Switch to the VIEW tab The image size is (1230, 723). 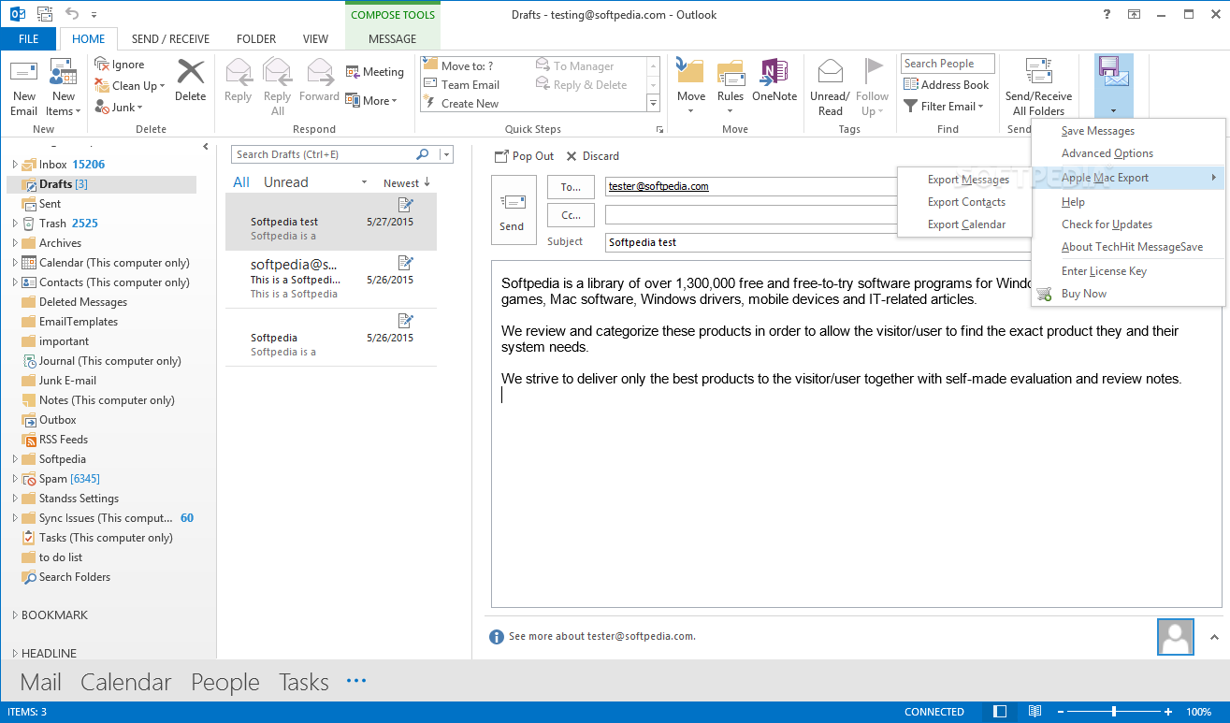coord(316,39)
